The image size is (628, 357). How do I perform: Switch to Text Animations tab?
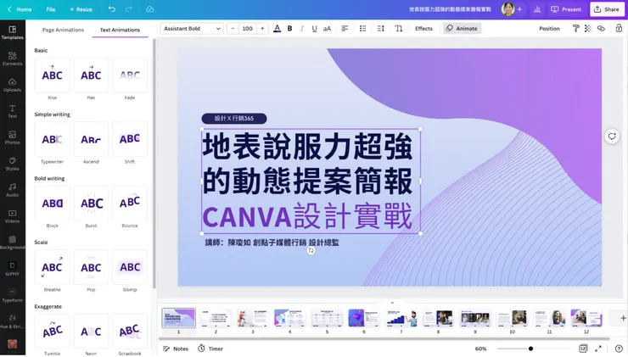[x=120, y=30]
